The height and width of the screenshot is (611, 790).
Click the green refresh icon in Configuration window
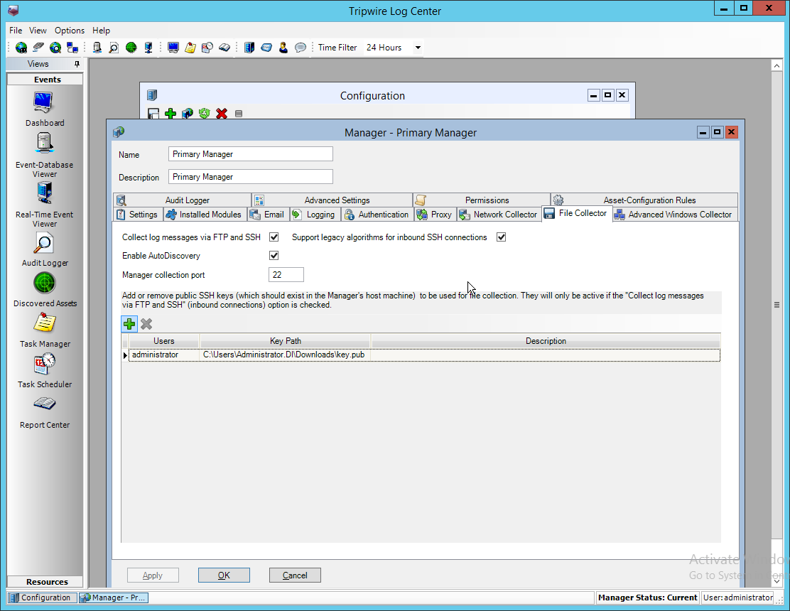coord(204,114)
